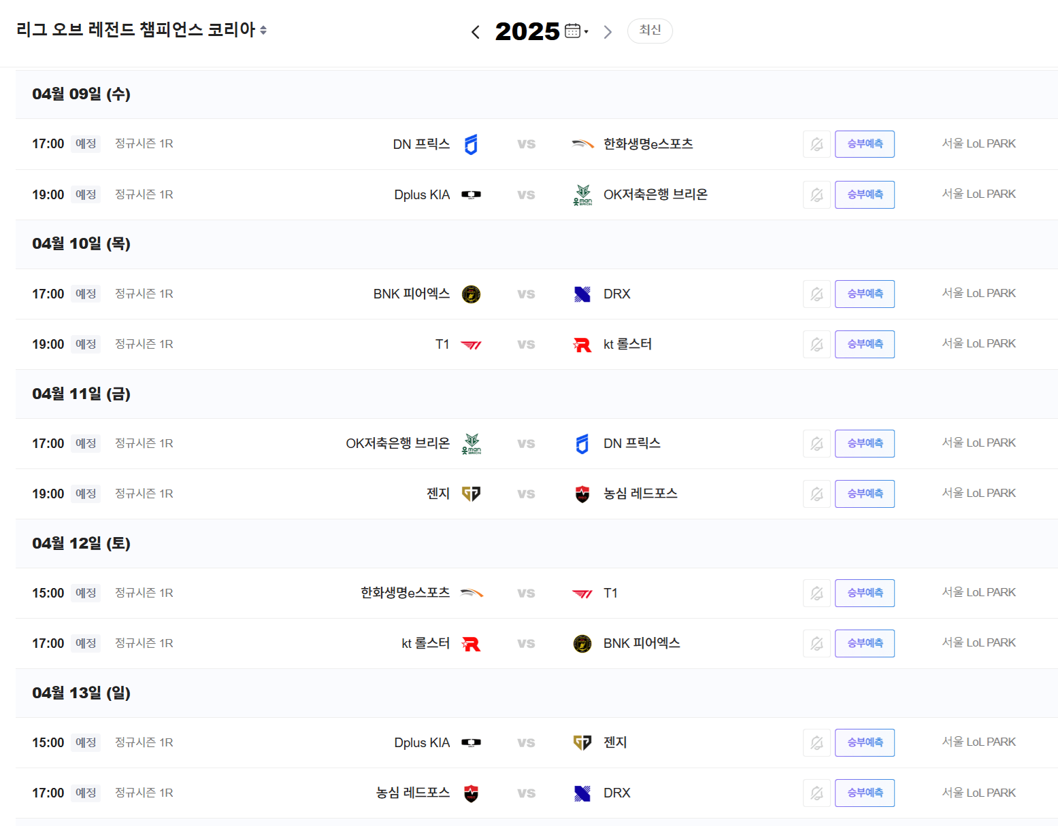Open the 2025 calendar dropdown
This screenshot has height=826, width=1058.
tap(575, 31)
